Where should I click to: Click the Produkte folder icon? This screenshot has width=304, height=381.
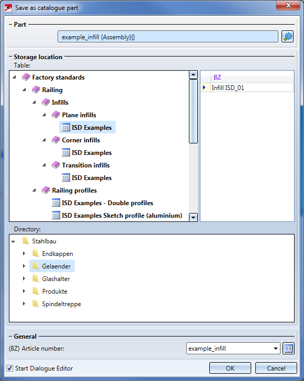[x=36, y=291]
